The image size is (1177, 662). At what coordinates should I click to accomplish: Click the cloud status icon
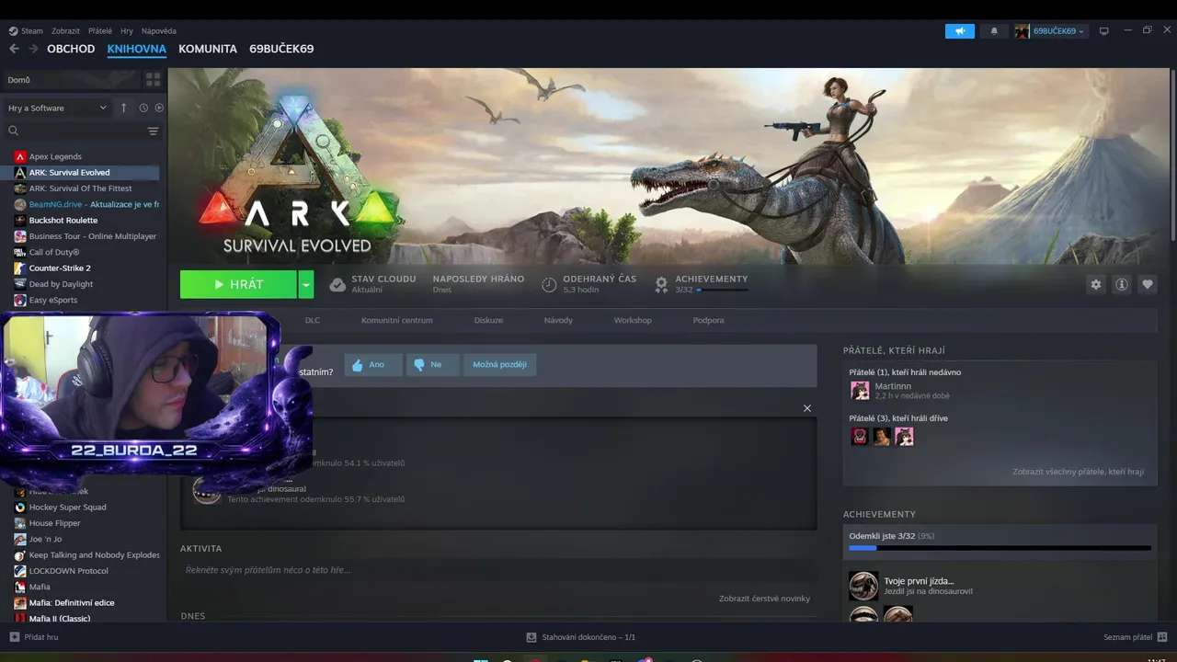click(337, 284)
